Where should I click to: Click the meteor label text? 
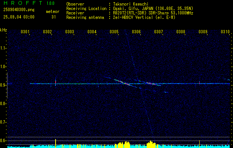[x=53, y=11]
